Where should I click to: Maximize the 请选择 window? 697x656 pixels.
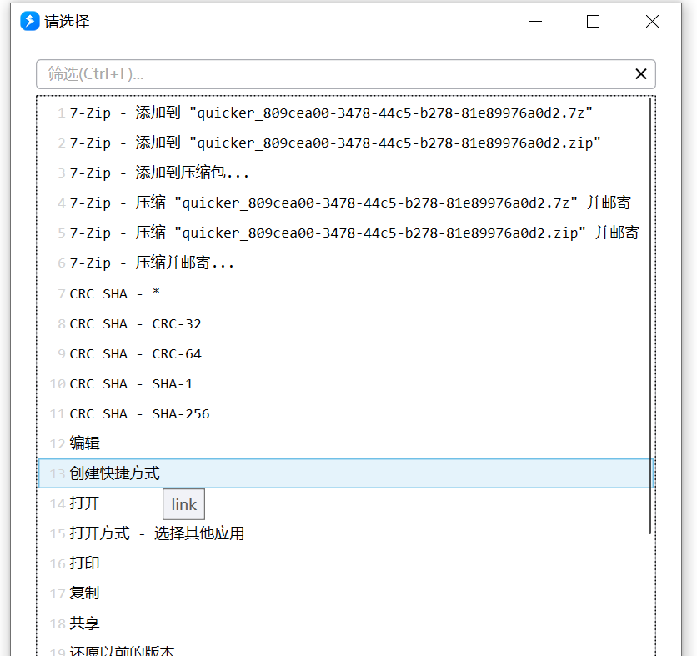coord(593,22)
